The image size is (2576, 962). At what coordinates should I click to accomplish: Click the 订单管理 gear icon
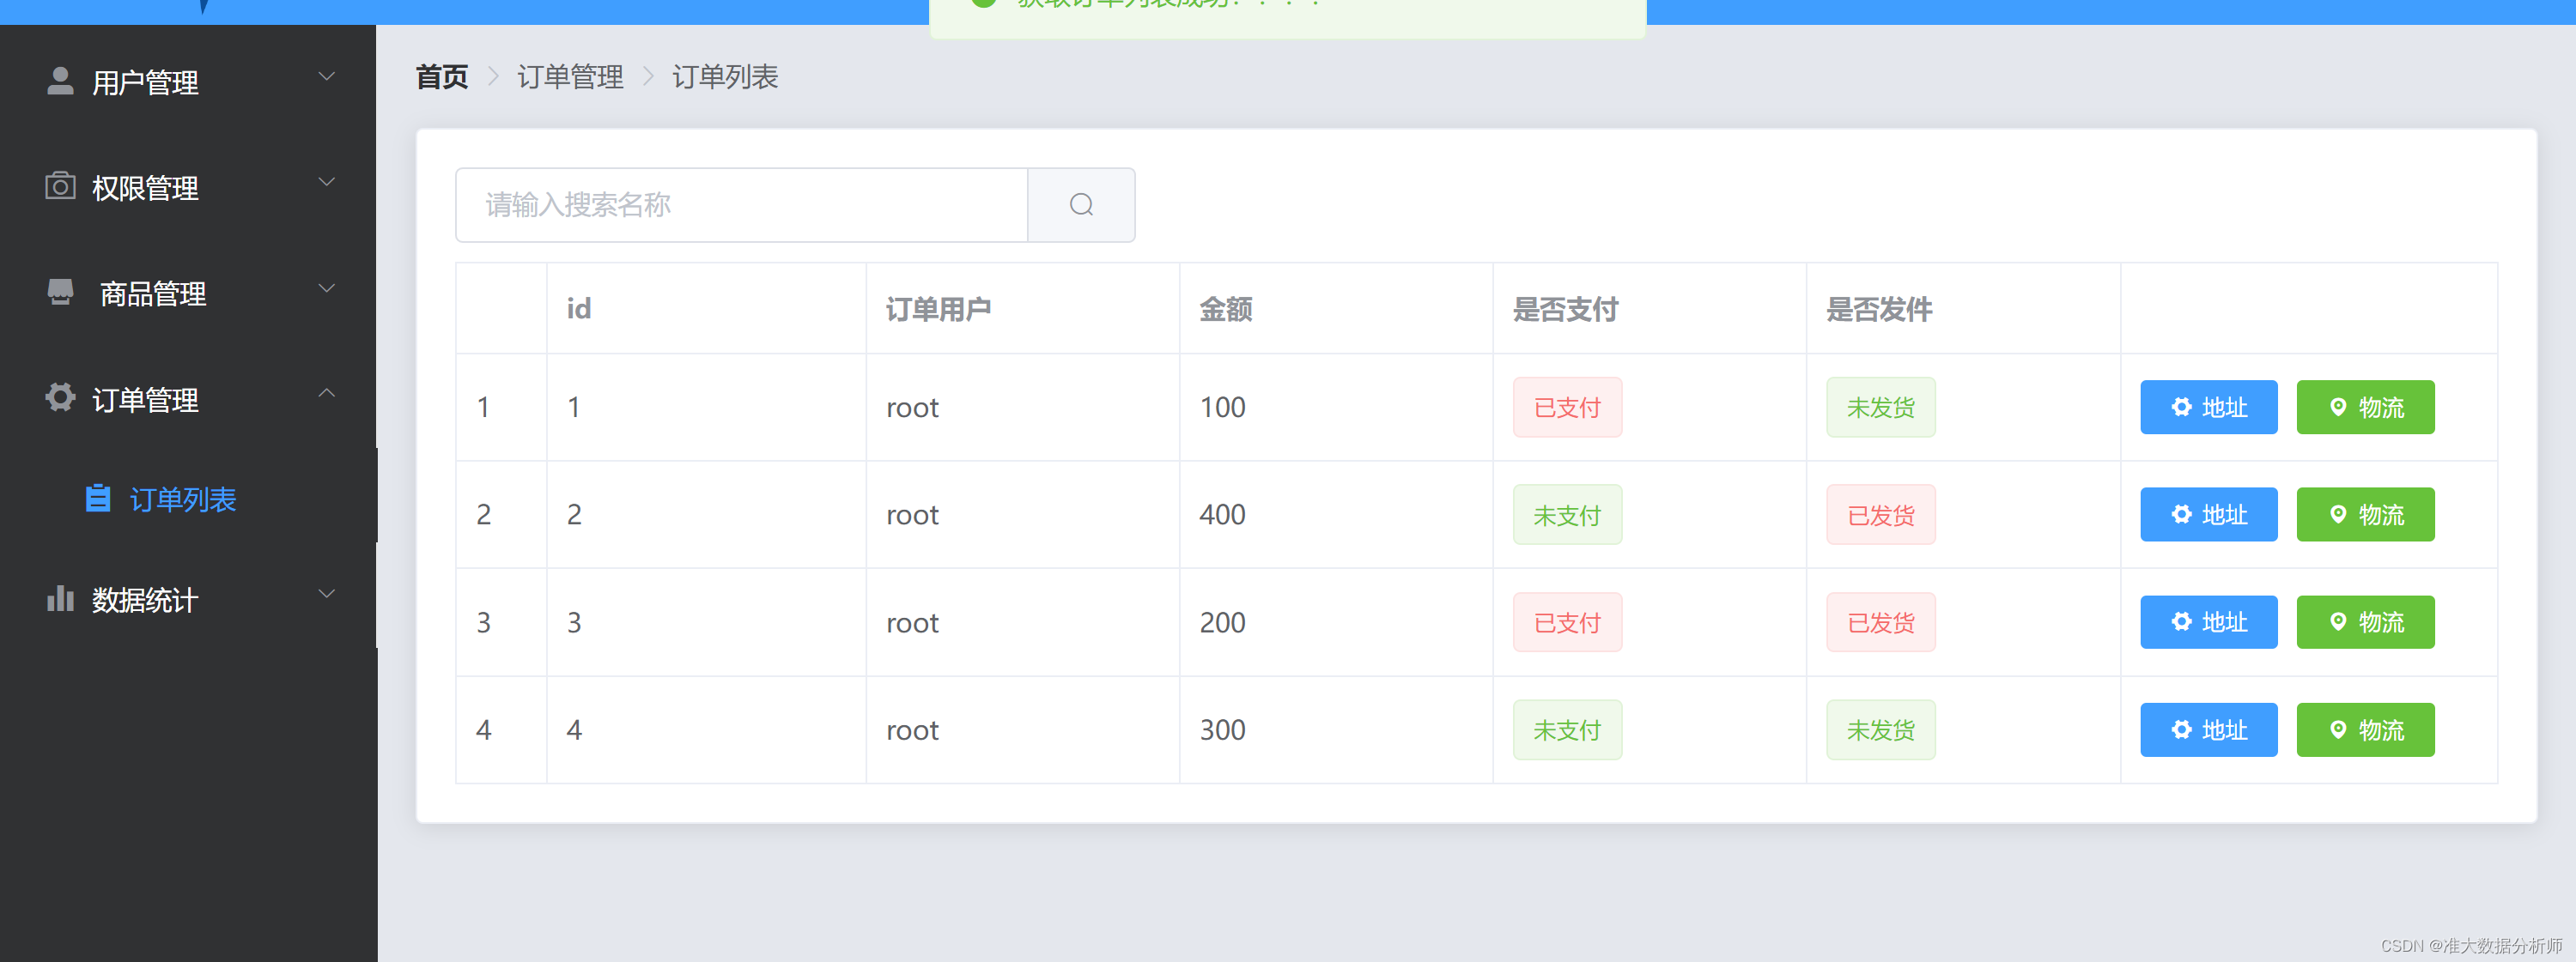tap(60, 397)
